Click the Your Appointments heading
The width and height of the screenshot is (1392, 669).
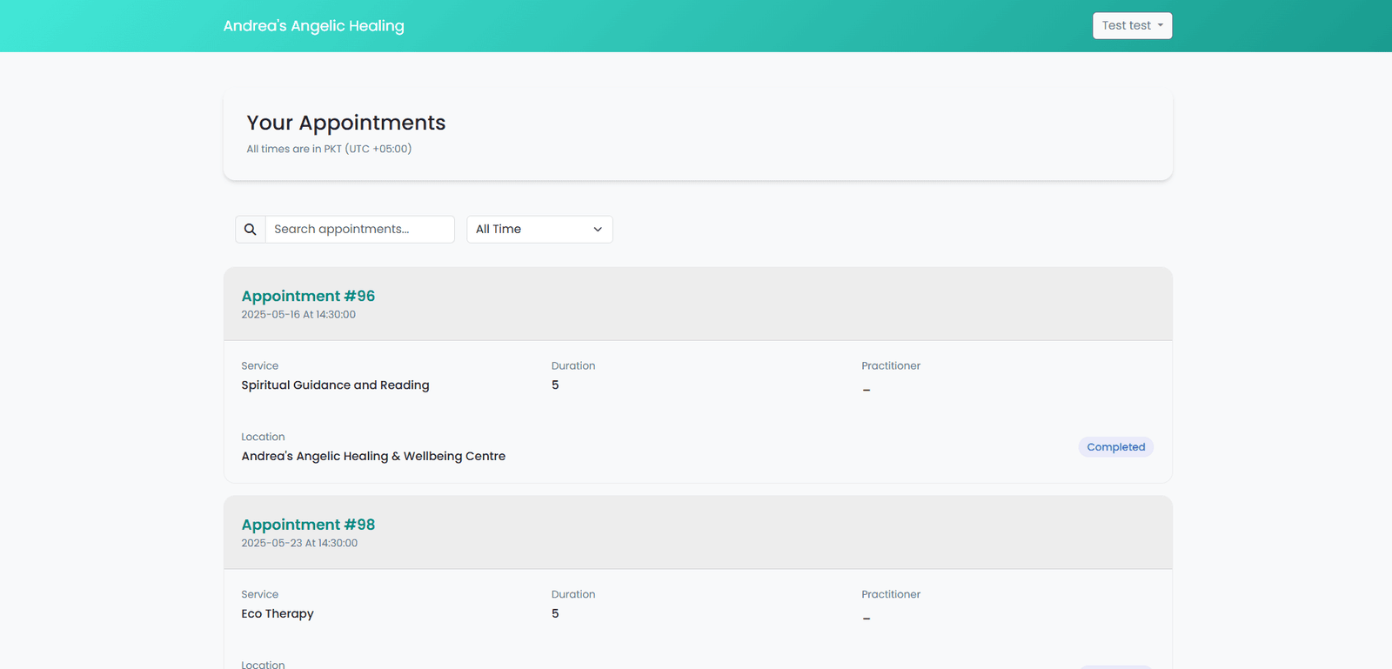pyautogui.click(x=346, y=123)
